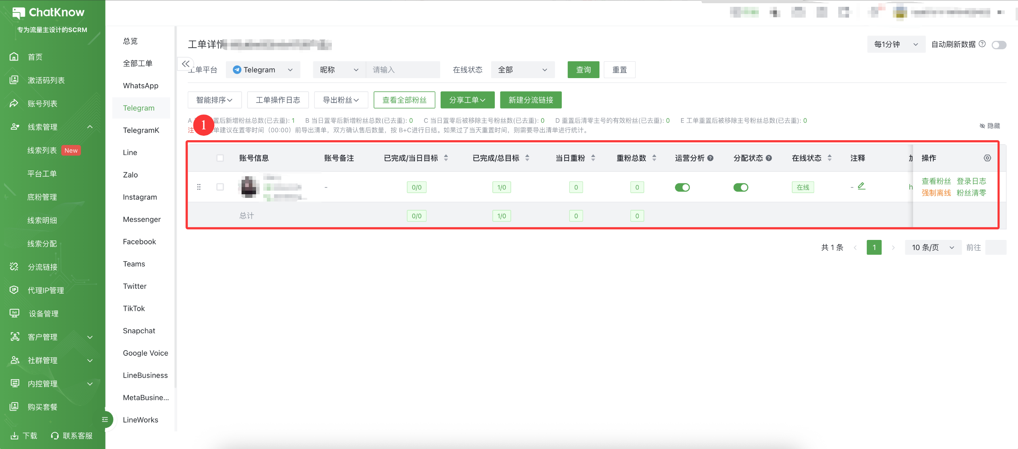
Task: Click the sort arrows on 当日重粉 column
Action: (593, 158)
